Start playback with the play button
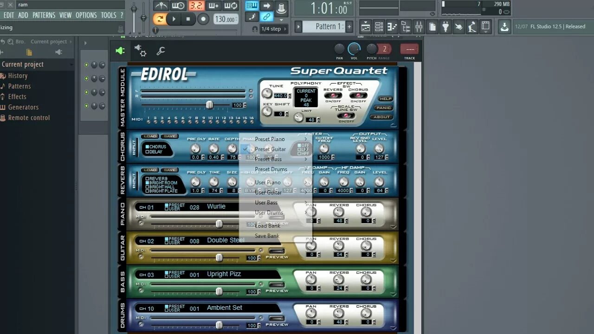Viewport: 594px width, 334px height. [x=174, y=19]
